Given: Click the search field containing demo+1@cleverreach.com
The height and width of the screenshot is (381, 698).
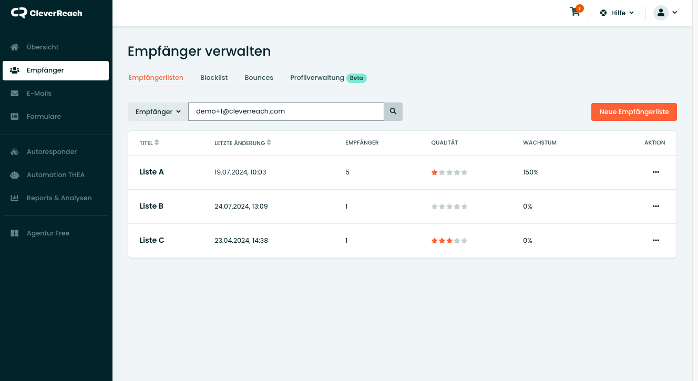Looking at the screenshot, I should [x=286, y=111].
